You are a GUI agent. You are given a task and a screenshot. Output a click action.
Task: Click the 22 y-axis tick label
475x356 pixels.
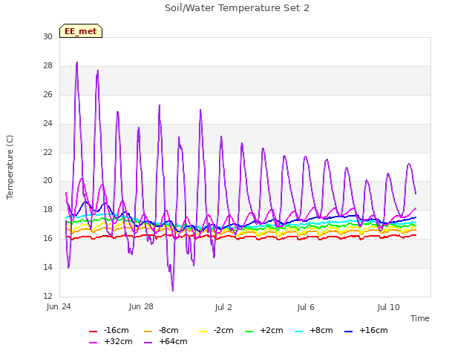[x=47, y=152]
